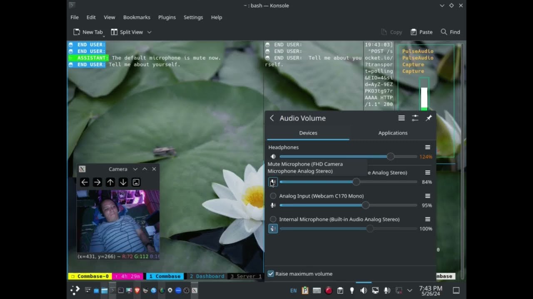The width and height of the screenshot is (533, 299).
Task: Click the image icon in Camera toolbar
Action: [x=136, y=182]
